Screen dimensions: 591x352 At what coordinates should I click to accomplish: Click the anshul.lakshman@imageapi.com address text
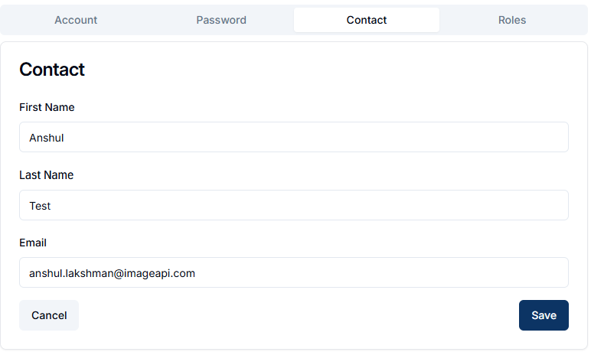click(112, 273)
